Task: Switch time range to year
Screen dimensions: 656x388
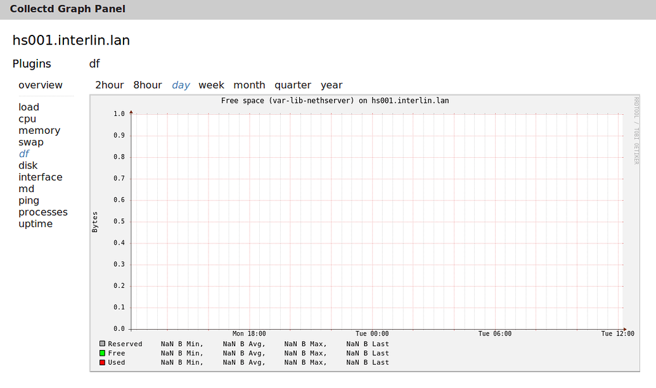Action: 331,85
